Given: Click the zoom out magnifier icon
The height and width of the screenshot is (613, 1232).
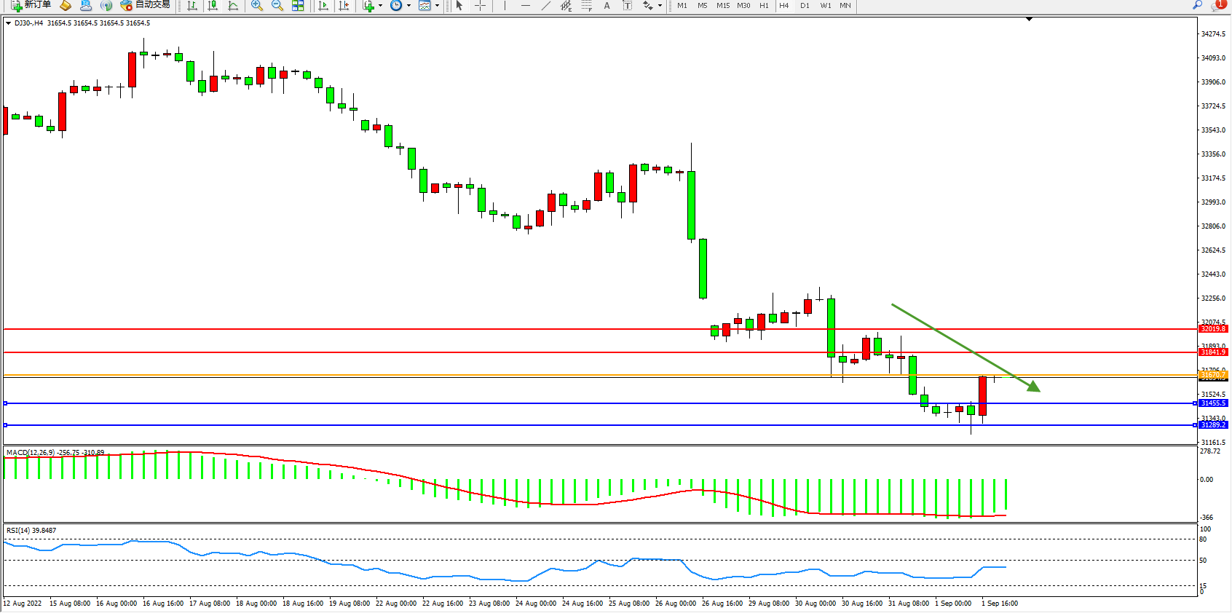Looking at the screenshot, I should tap(277, 5).
